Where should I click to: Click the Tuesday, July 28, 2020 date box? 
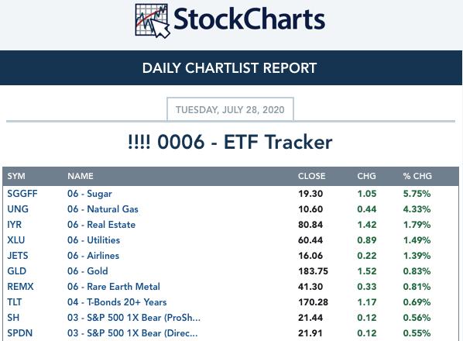(230, 109)
